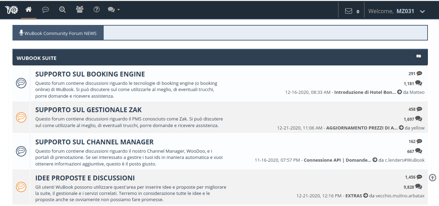Click the date 11-16-2020, 07:57 PM
Viewport: 439px width, 206px height.
pyautogui.click(x=277, y=160)
